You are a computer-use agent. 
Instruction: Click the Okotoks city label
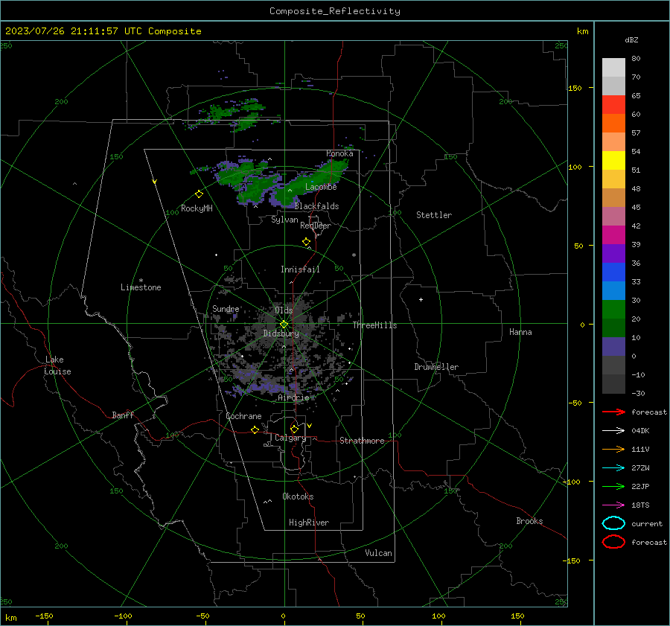tap(298, 496)
